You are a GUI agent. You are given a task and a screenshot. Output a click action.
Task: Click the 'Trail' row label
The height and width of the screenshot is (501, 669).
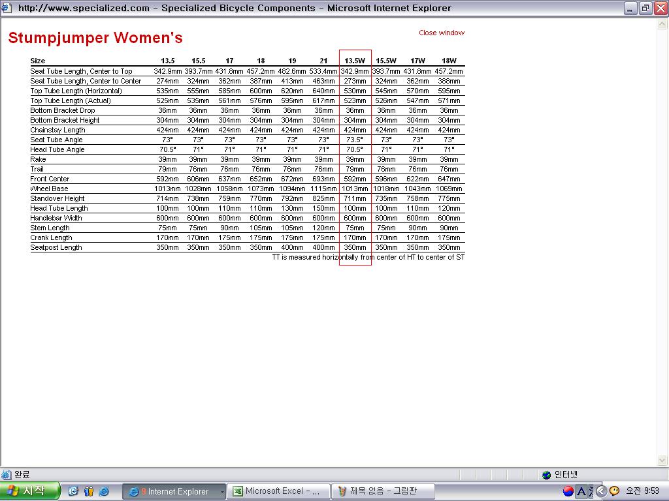37,169
